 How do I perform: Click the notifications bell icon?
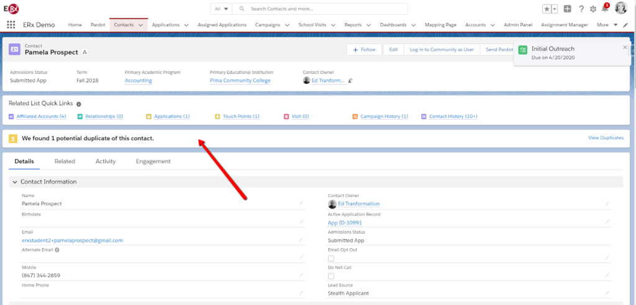(604, 9)
